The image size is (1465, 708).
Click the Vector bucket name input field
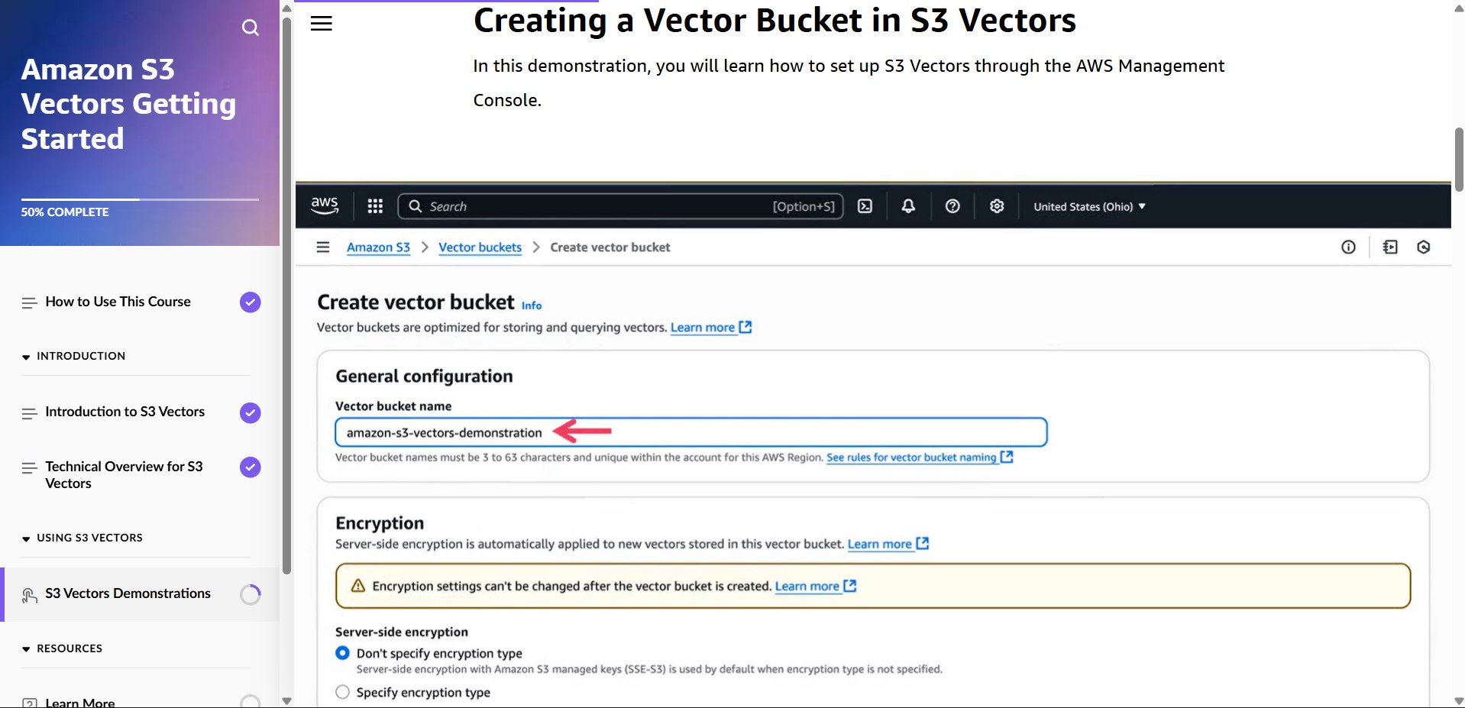point(690,432)
